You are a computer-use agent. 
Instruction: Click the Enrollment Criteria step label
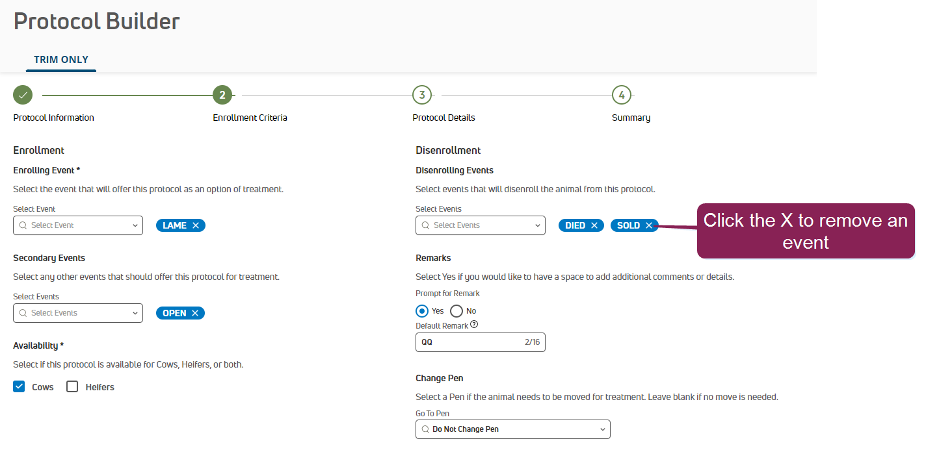click(x=250, y=118)
